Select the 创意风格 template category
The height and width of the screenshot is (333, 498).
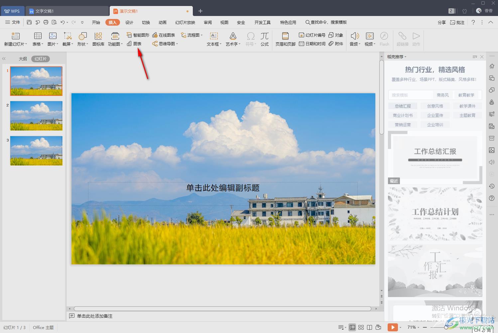pos(435,106)
